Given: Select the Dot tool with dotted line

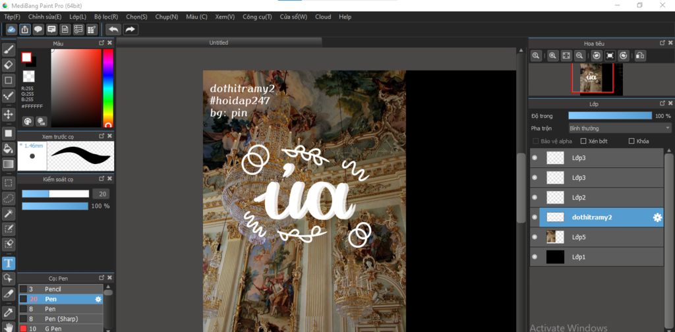Looking at the screenshot, I should 8,95.
